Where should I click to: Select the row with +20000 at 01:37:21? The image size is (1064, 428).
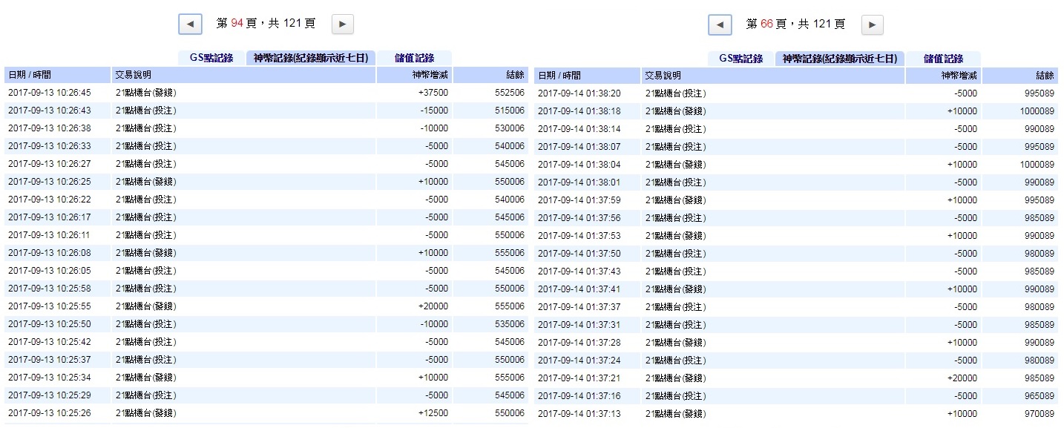(962, 378)
